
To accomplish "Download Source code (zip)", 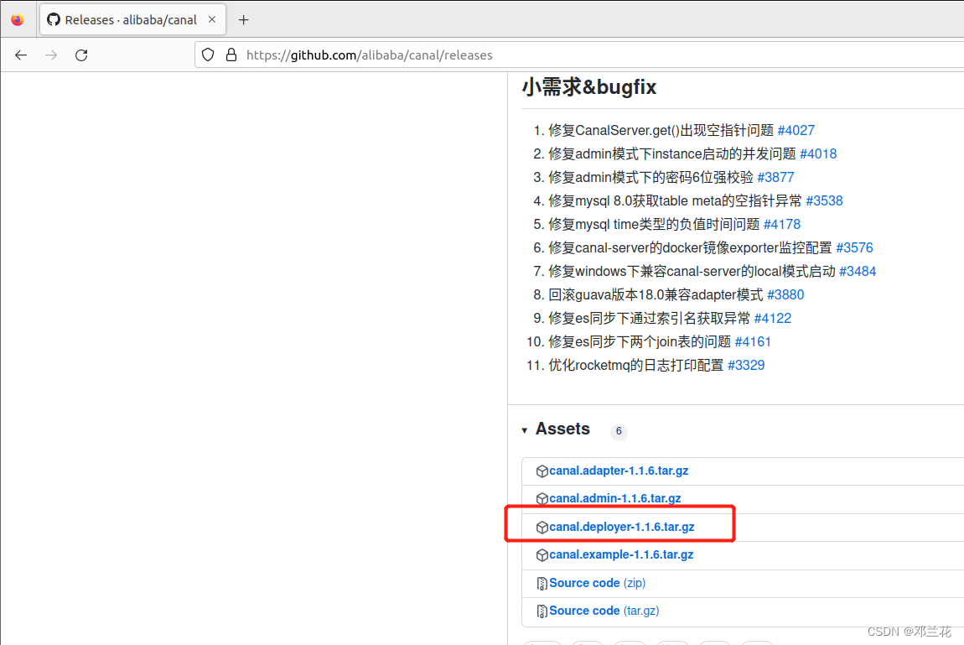I will [597, 583].
